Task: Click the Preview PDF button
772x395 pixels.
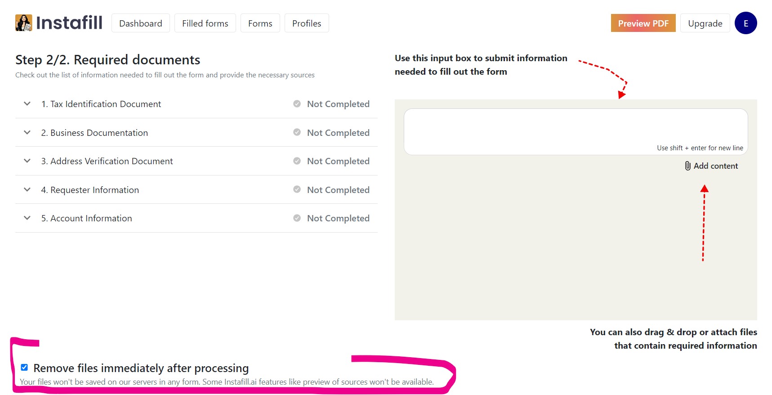Action: point(643,23)
